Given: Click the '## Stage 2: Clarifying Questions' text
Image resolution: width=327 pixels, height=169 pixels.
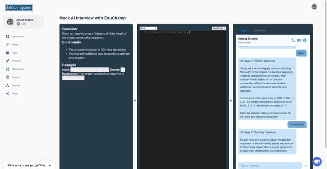Looking at the screenshot, I should (x=258, y=133).
